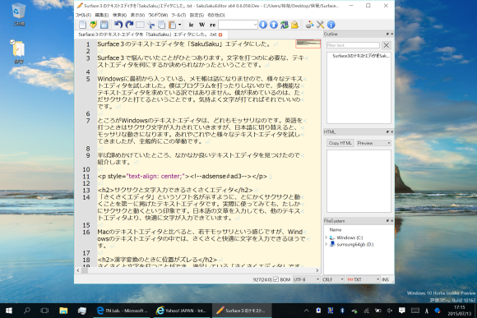Image resolution: width=477 pixels, height=318 pixels.
Task: Clear the Outline filter with X button
Action: tap(387, 45)
